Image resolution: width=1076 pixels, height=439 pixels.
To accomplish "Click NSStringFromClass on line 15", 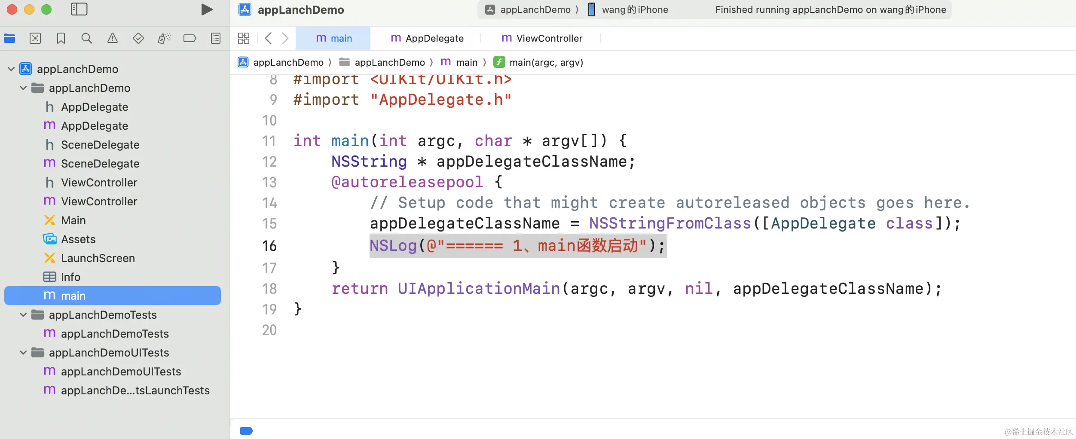I will [670, 223].
